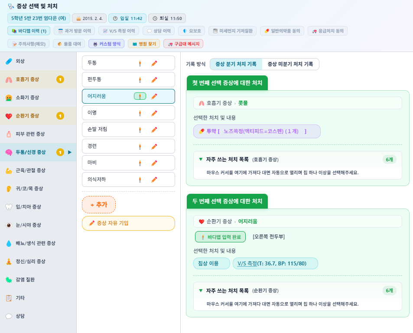Open body map for 경련 symptom
This screenshot has width=413, height=333.
click(140, 147)
